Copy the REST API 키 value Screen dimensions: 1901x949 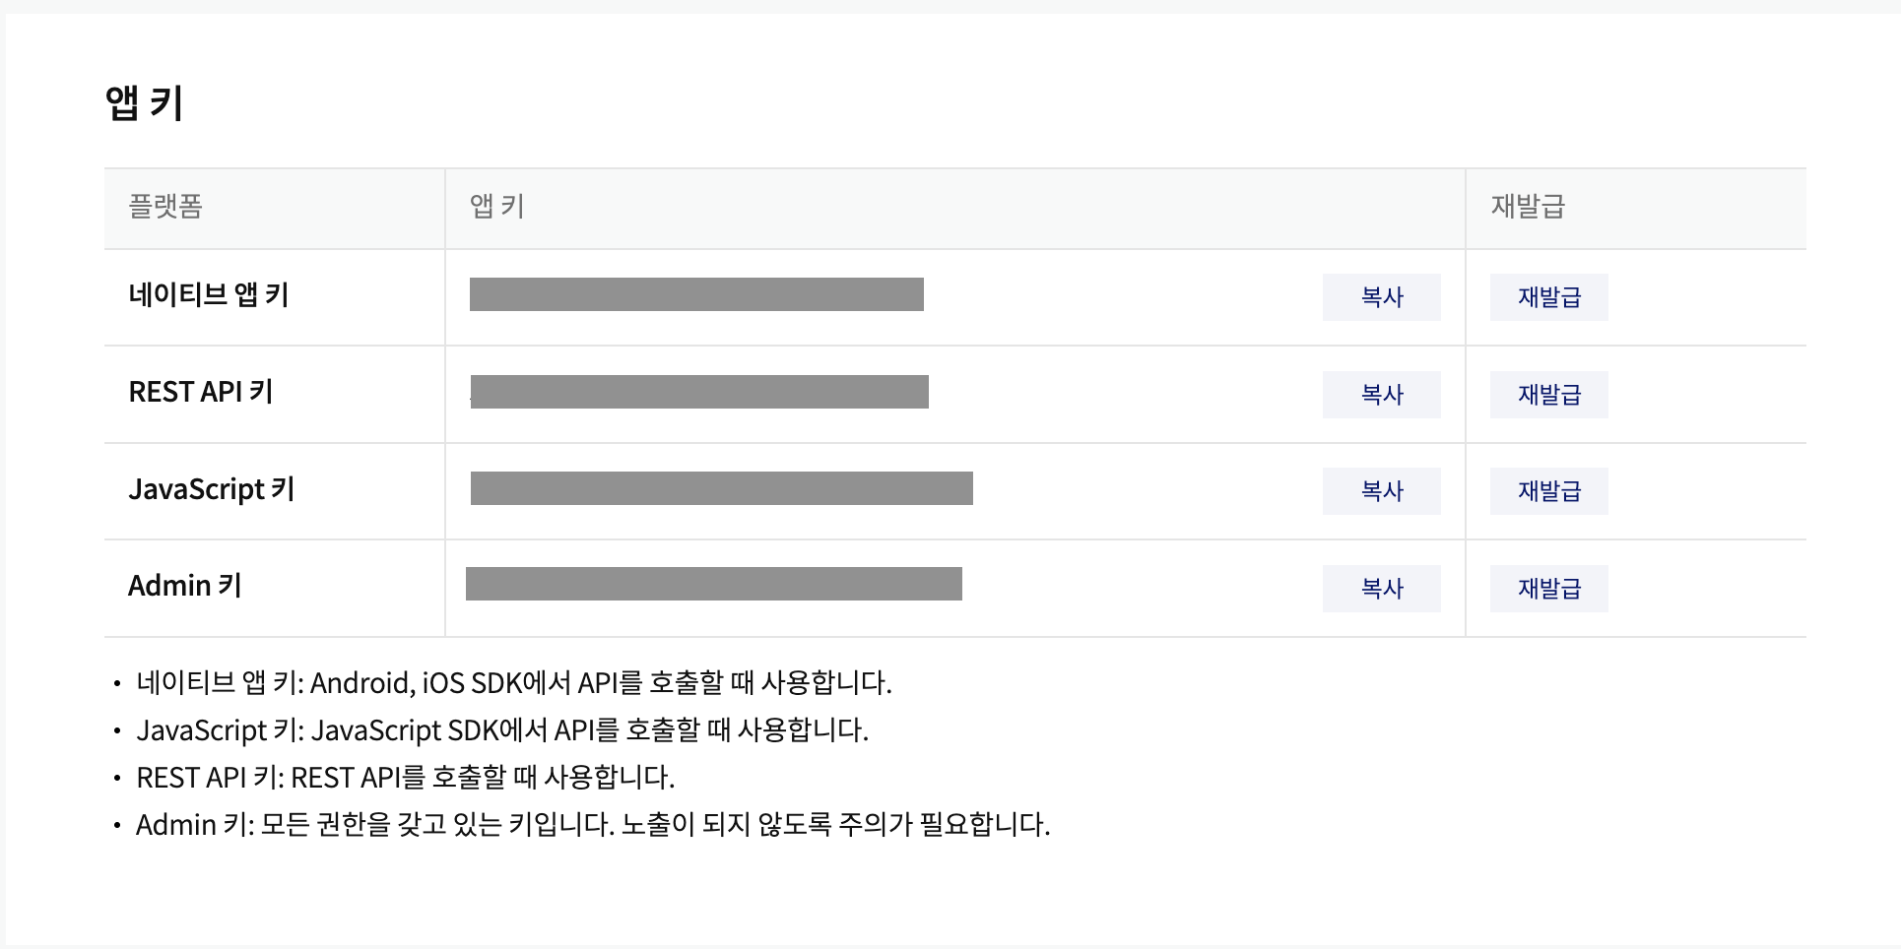coord(1381,395)
